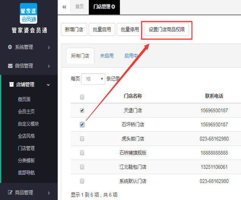
Task: Click the 管家婆会员通 logo icon
Action: (28, 13)
